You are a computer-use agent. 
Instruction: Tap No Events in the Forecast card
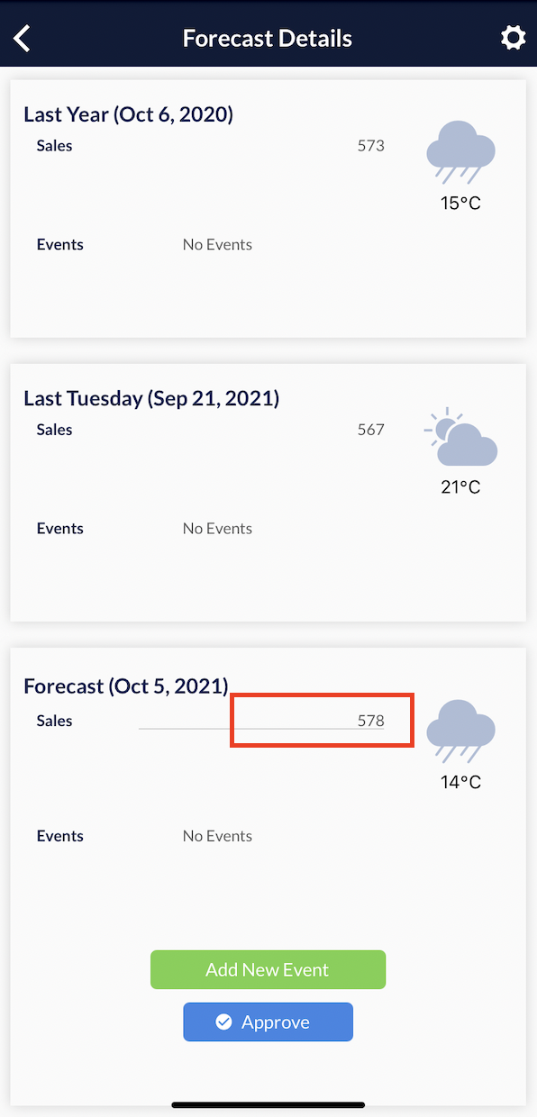tap(217, 836)
